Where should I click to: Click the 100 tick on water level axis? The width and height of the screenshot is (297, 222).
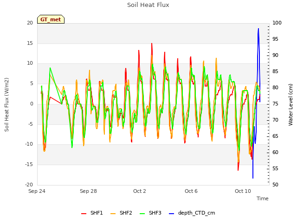pos(277,23)
